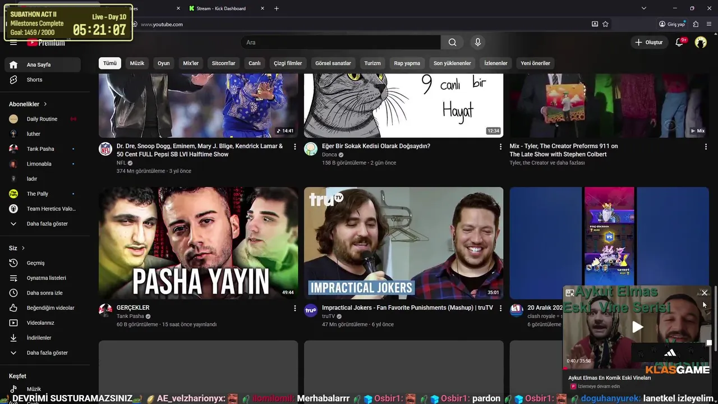
Task: Select the Görsel sanatlar chip
Action: [x=333, y=63]
